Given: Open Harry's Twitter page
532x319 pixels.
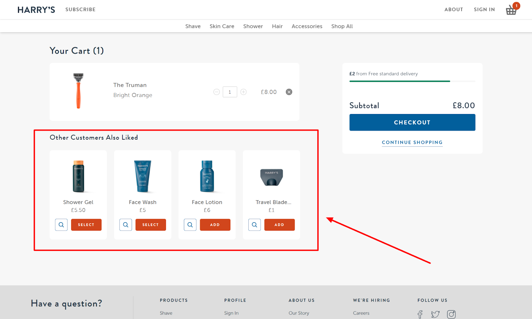Looking at the screenshot, I should pos(435,314).
